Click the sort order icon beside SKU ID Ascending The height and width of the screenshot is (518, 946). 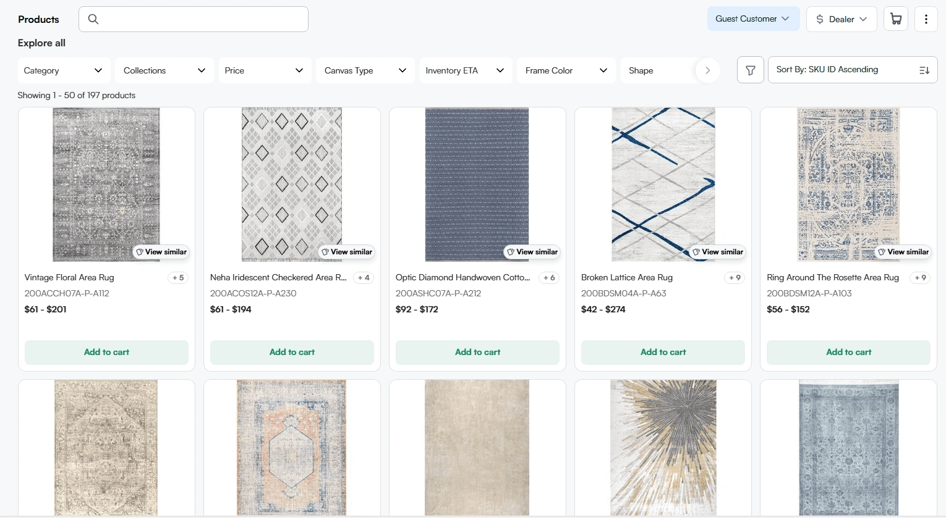(x=924, y=69)
